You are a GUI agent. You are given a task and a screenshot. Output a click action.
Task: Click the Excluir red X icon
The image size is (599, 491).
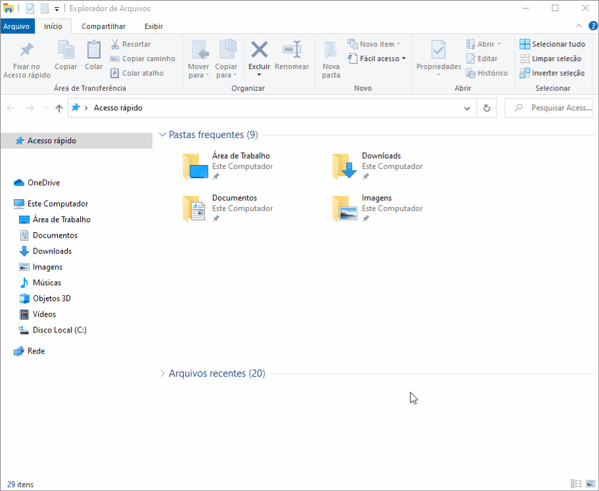(259, 50)
